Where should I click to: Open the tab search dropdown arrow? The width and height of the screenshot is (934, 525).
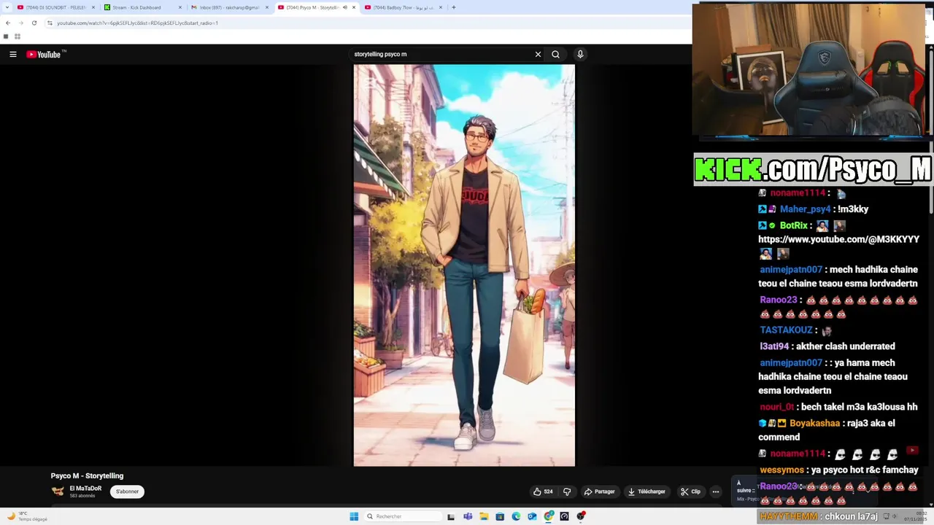click(x=6, y=7)
